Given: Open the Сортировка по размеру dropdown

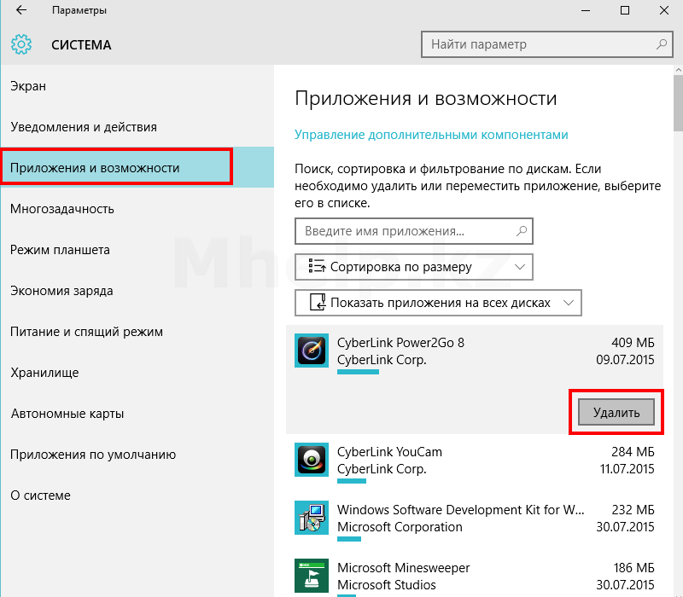Looking at the screenshot, I should click(414, 267).
